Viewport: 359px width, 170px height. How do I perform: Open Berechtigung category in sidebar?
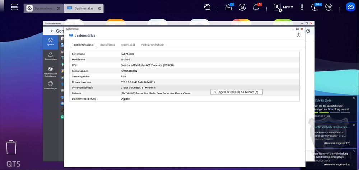[x=51, y=56]
